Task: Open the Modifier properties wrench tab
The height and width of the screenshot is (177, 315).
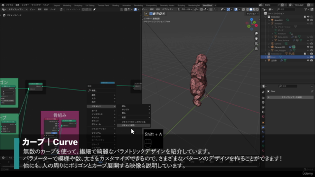Action: click(x=263, y=127)
